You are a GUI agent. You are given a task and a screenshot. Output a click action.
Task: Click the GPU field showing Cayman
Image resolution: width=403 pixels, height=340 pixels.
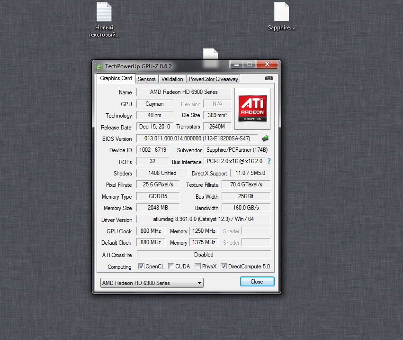tap(154, 104)
